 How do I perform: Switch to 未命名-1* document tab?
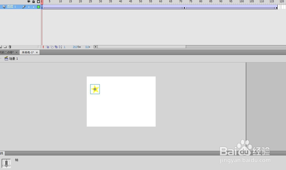pos(28,52)
